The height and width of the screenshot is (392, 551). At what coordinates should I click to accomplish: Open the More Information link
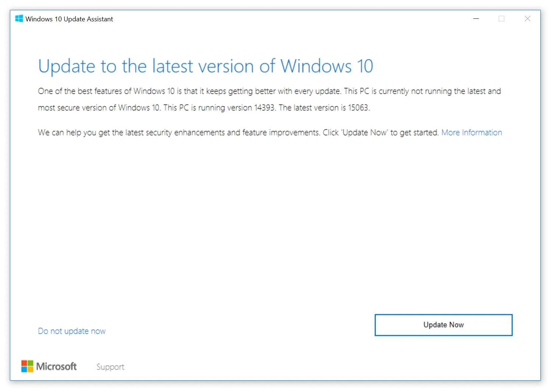(x=471, y=132)
